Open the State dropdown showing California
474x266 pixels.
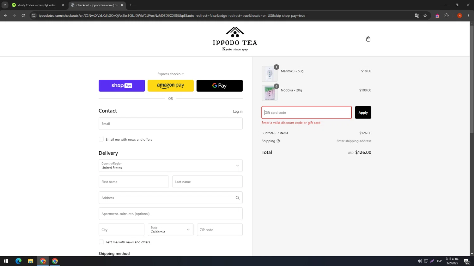point(171,230)
